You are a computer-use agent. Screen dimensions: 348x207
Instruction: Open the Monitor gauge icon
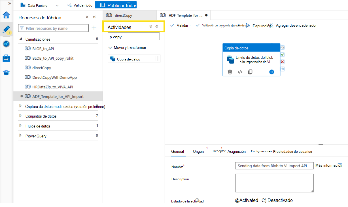6,44
